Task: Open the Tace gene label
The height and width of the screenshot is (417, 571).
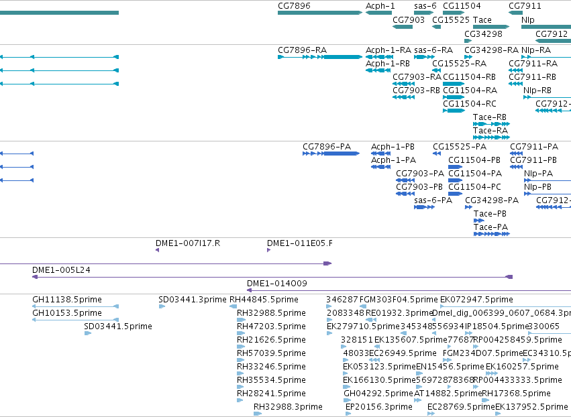Action: tap(482, 19)
